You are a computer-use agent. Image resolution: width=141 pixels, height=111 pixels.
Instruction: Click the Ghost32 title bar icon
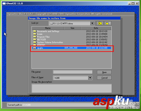4,4
